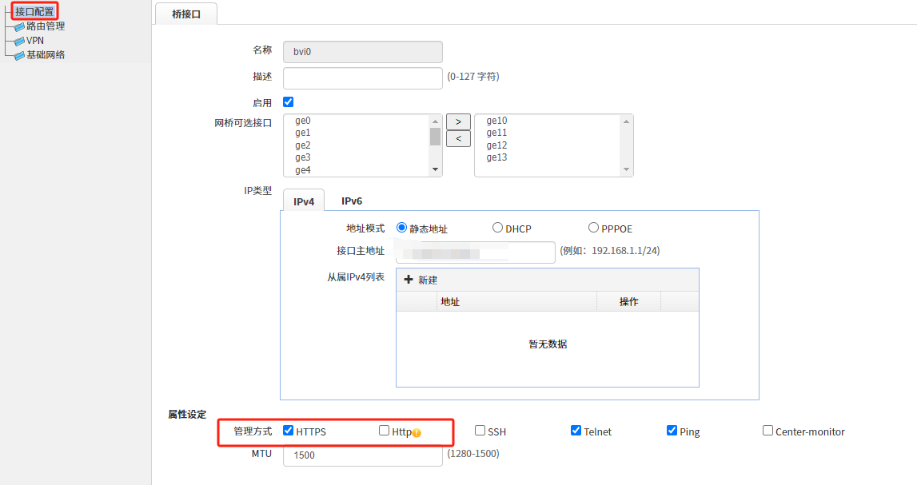917x485 pixels.
Task: Click the Http warning info icon
Action: pos(417,433)
